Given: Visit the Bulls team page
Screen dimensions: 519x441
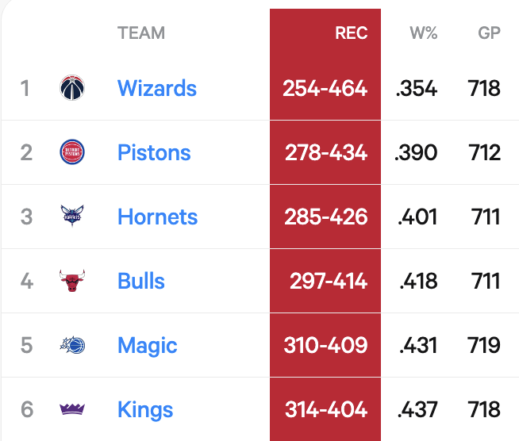Looking at the screenshot, I should click(x=141, y=281).
